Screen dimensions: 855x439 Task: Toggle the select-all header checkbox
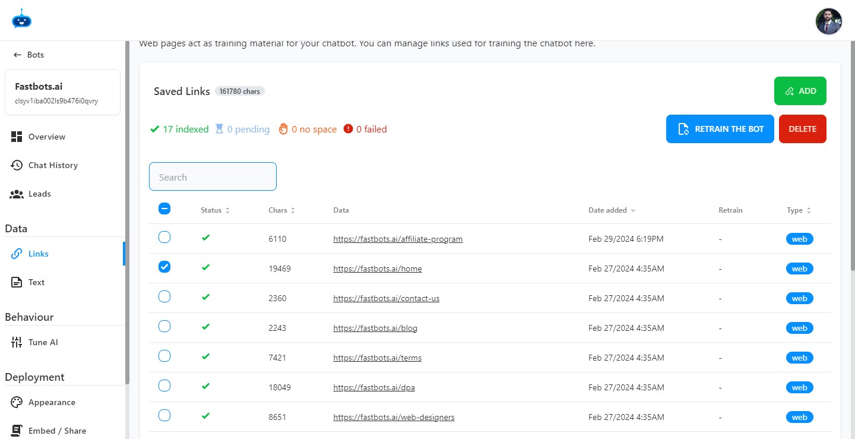click(x=164, y=209)
